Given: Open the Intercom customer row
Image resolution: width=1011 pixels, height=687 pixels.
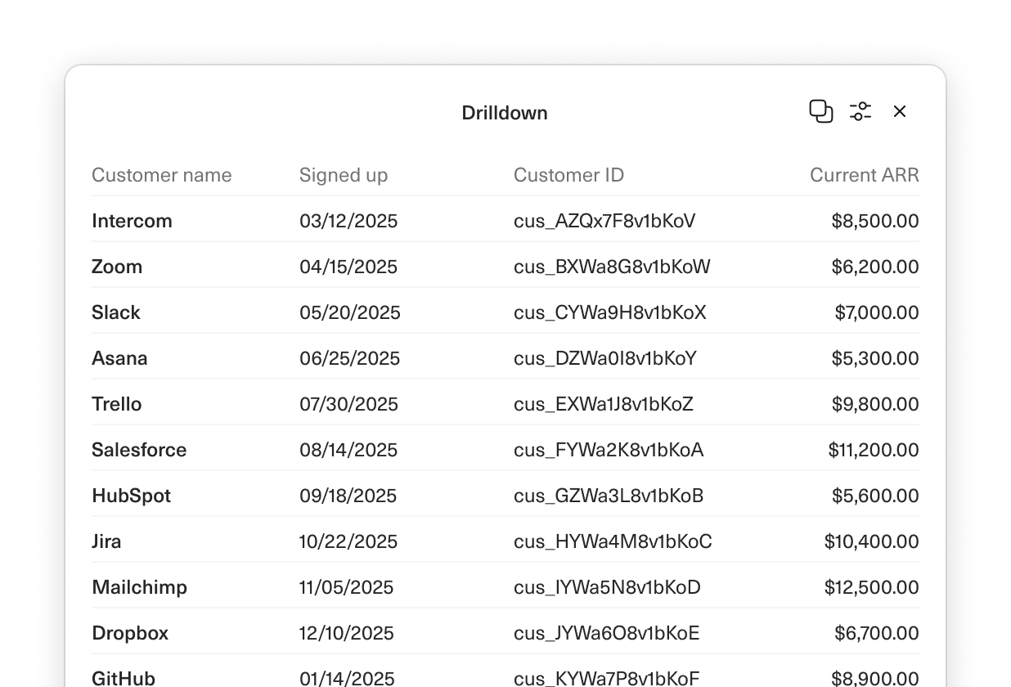Looking at the screenshot, I should (x=132, y=221).
